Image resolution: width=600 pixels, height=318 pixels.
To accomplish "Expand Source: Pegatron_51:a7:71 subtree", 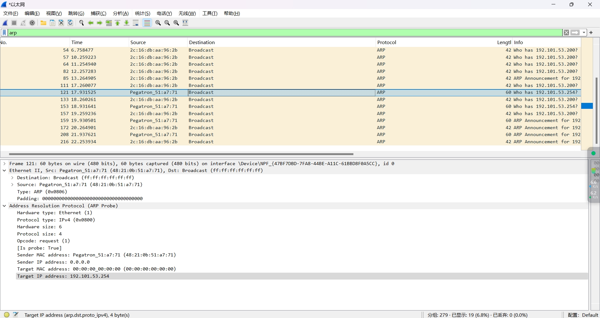I will pos(12,184).
